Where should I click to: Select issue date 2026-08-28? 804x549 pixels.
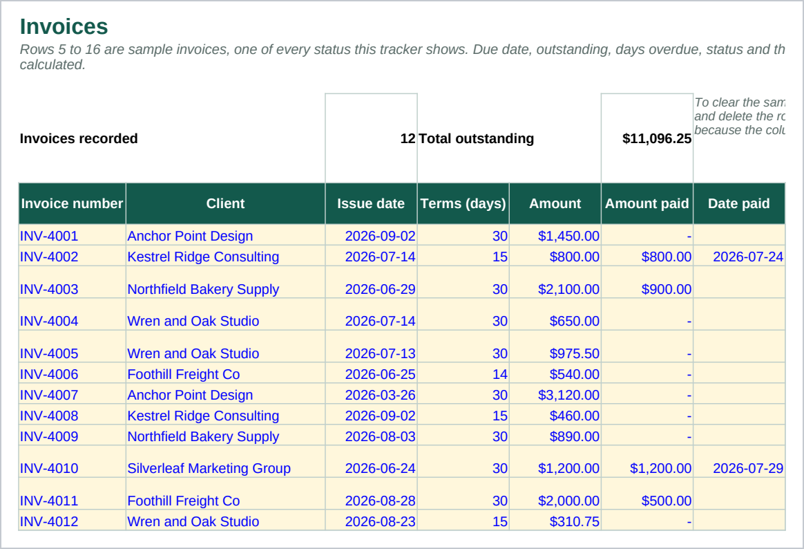pyautogui.click(x=371, y=494)
